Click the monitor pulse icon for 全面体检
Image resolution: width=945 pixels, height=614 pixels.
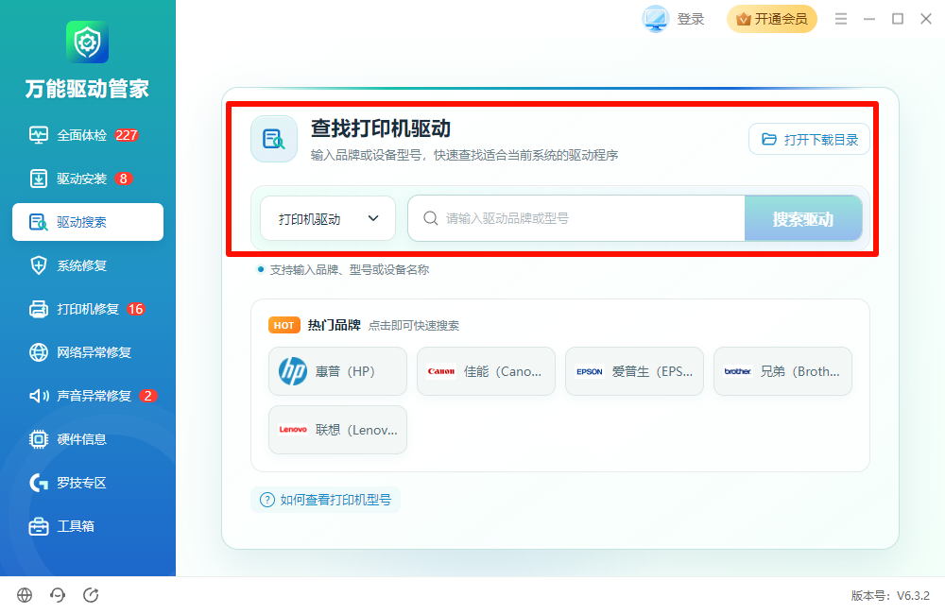click(x=39, y=135)
